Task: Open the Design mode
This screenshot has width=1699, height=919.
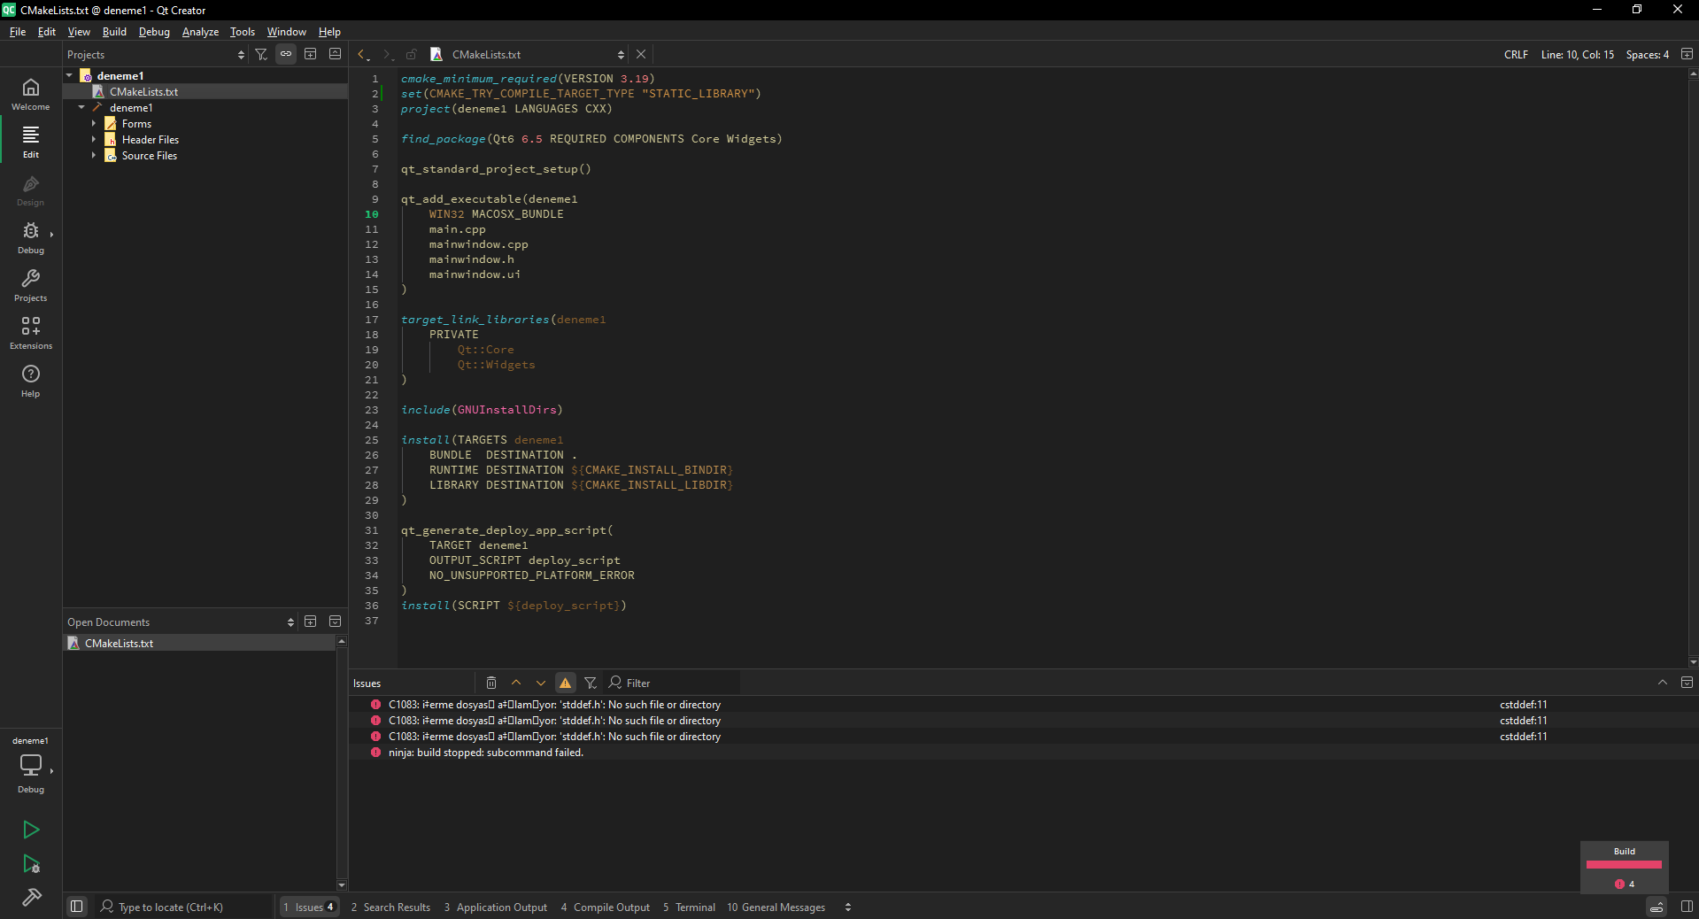Action: [x=31, y=189]
